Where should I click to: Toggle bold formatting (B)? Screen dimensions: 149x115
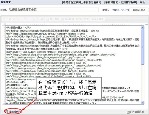tap(10, 19)
